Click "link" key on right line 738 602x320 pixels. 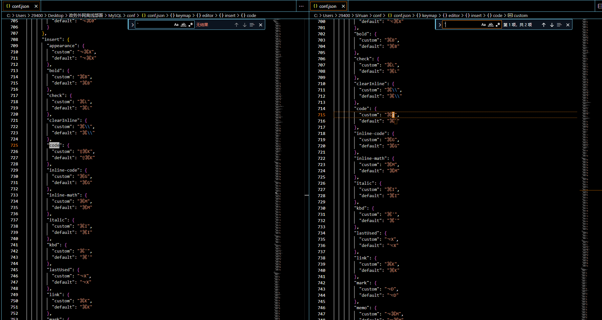362,258
